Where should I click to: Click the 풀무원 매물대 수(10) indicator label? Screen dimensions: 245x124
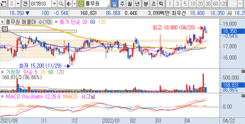[28, 22]
